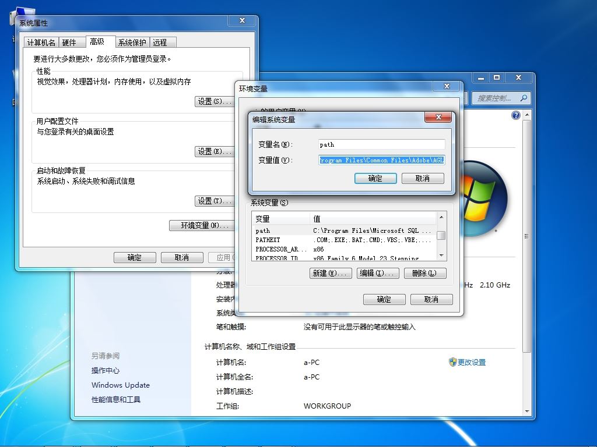Click the search magnifier icon in control panel
597x447 pixels.
[x=524, y=98]
